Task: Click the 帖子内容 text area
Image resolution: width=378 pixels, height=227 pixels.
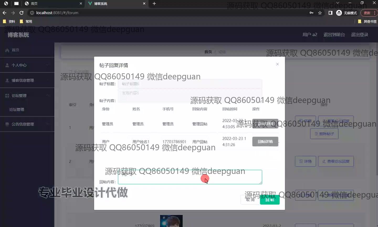Action: point(190,96)
